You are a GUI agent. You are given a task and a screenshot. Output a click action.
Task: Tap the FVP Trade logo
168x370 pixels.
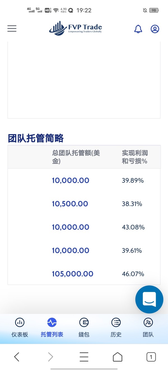[x=76, y=28]
